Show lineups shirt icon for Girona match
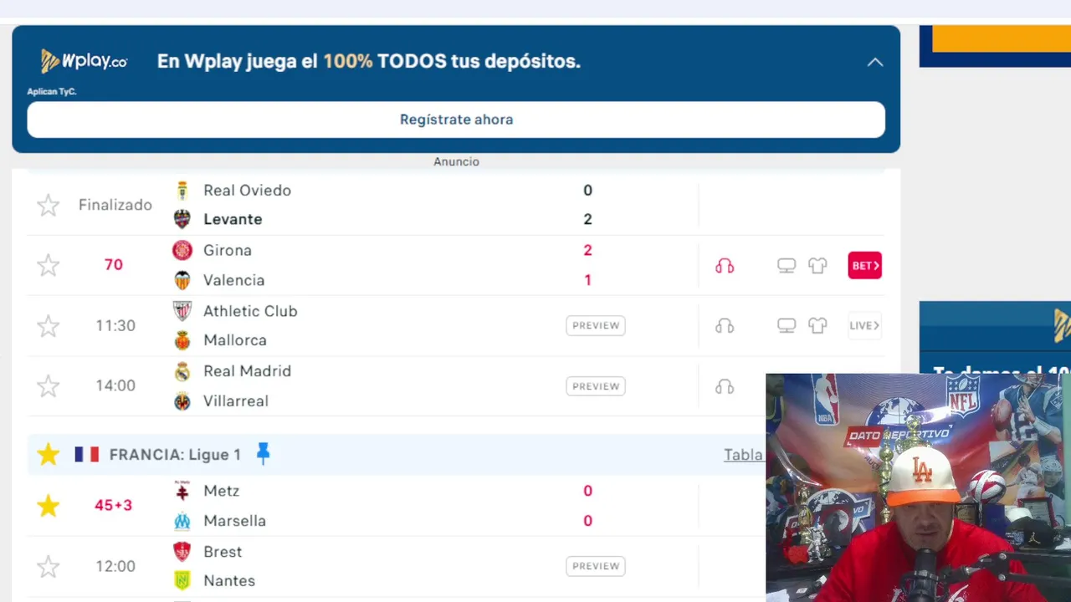Viewport: 1071px width, 602px height. click(x=817, y=266)
